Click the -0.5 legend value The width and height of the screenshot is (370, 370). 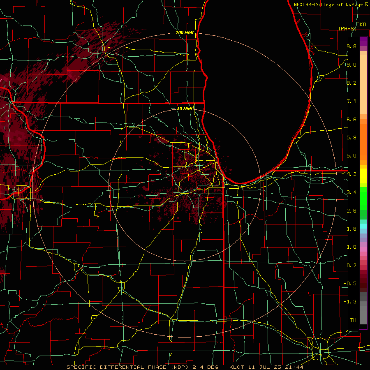tap(350, 284)
